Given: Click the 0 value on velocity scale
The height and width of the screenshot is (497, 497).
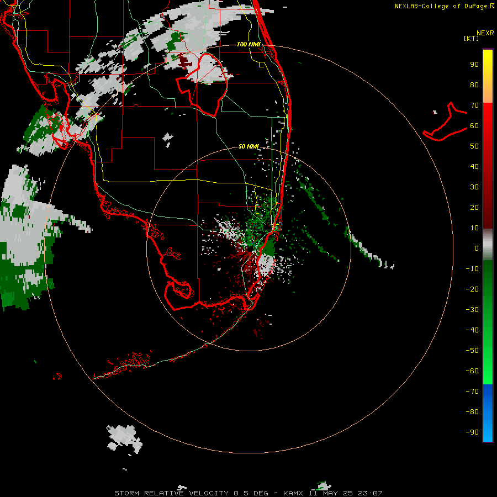Looking at the screenshot, I should (x=477, y=248).
